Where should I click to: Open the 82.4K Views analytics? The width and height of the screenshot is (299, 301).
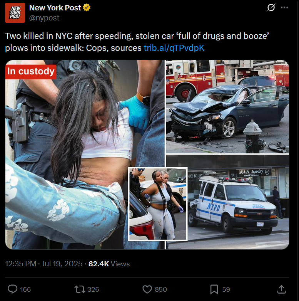(x=109, y=264)
